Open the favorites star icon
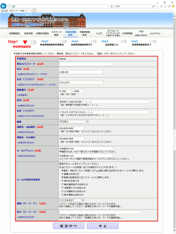The width and height of the screenshot is (176, 234). 165,6
